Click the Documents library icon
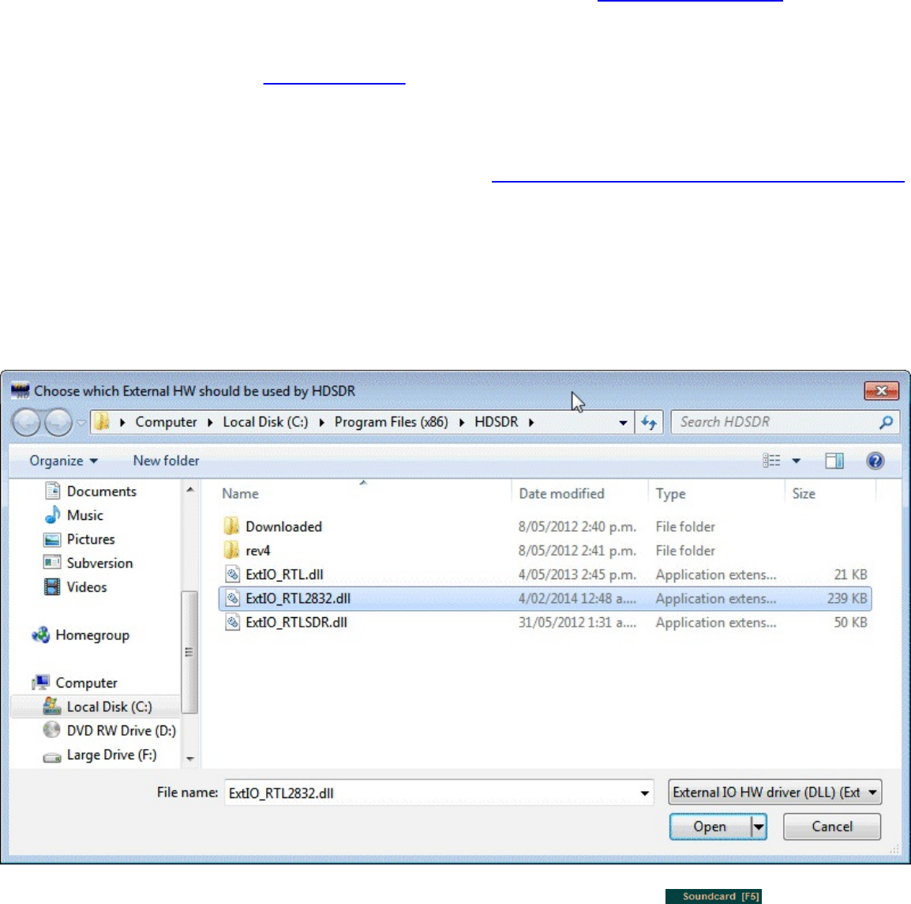This screenshot has height=904, width=911. (52, 491)
